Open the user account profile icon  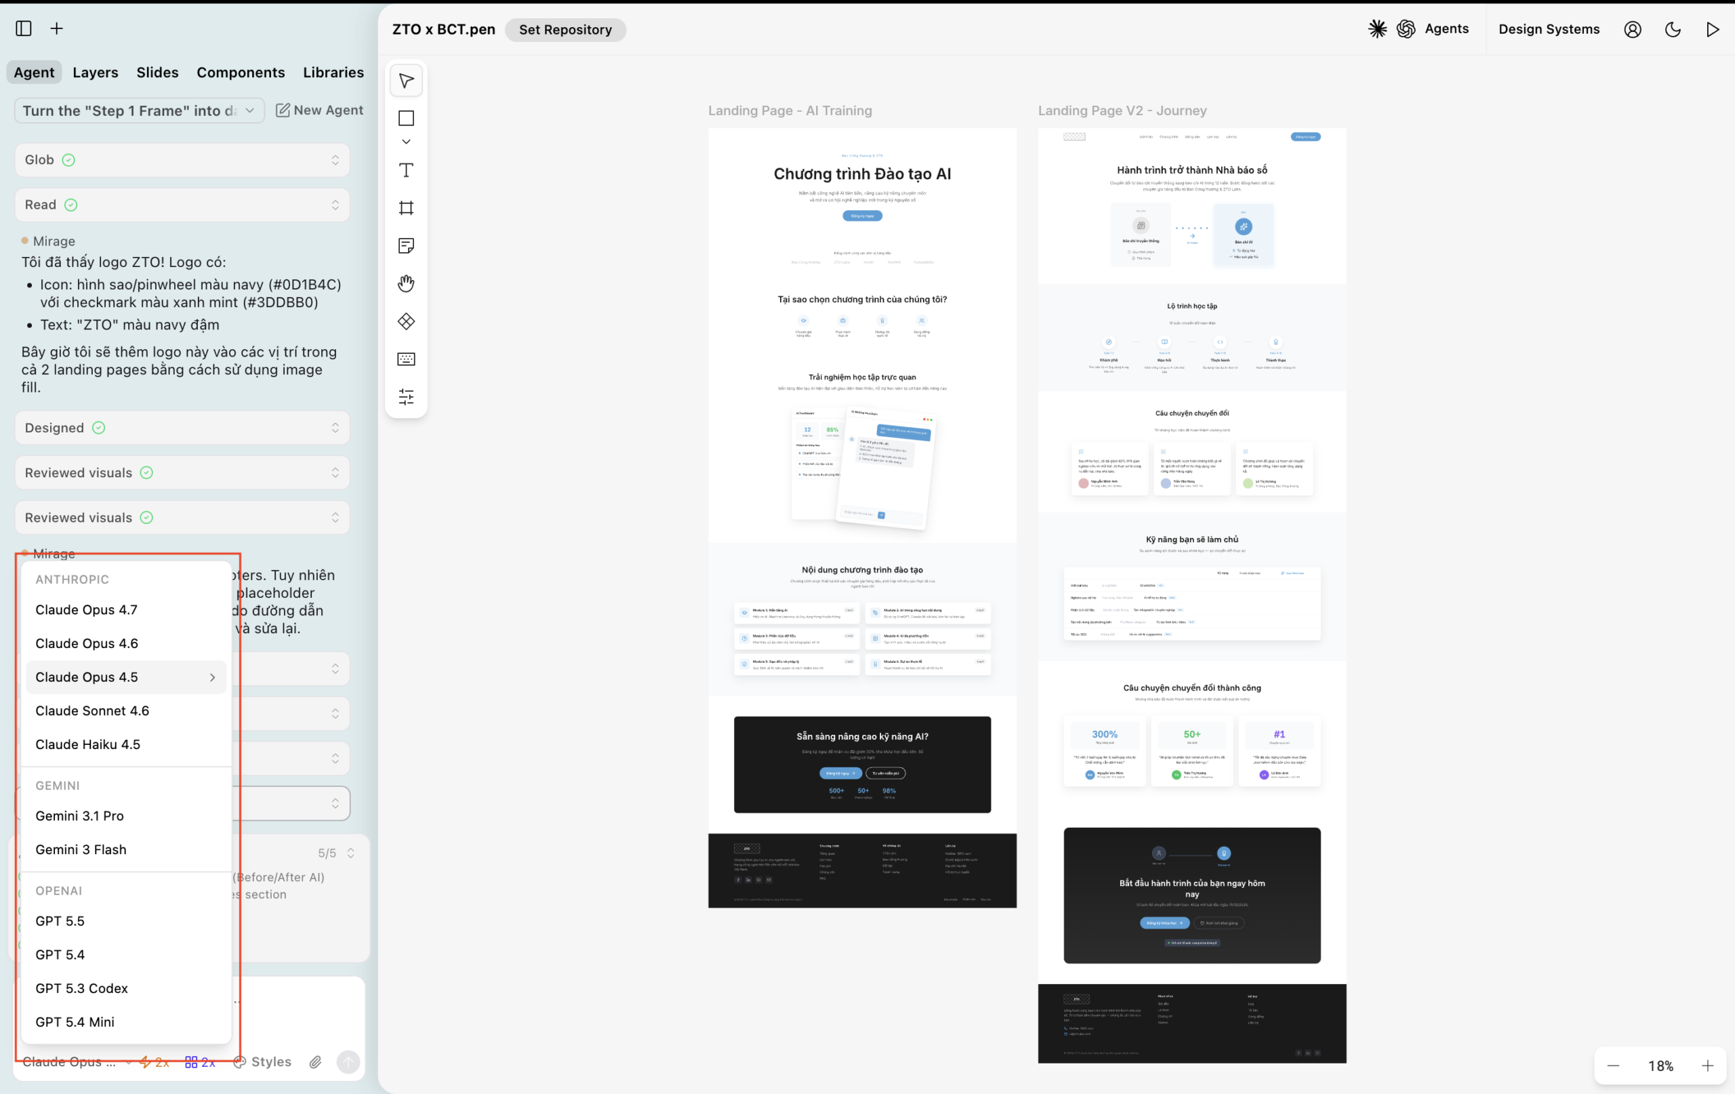point(1633,29)
